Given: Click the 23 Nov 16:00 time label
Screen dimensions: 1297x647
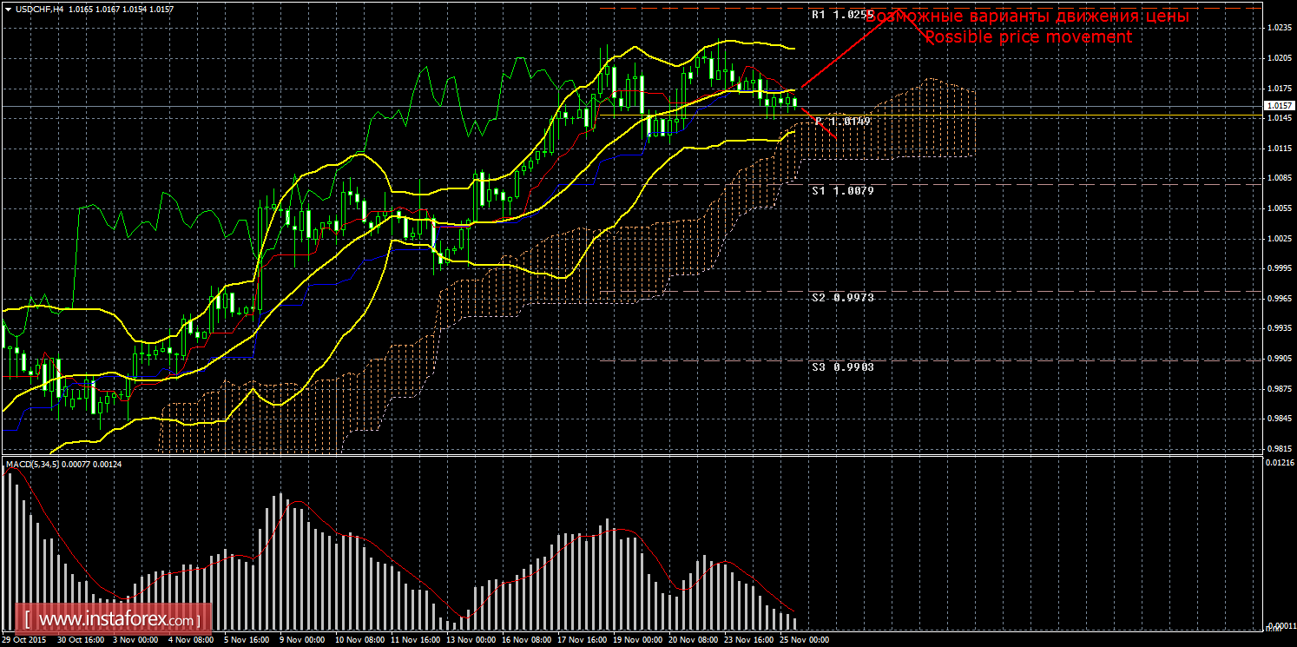Looking at the screenshot, I should click(x=748, y=640).
